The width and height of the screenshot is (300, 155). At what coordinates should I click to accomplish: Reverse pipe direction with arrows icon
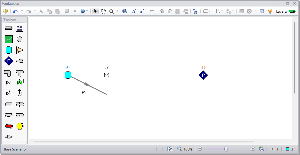tap(152, 11)
